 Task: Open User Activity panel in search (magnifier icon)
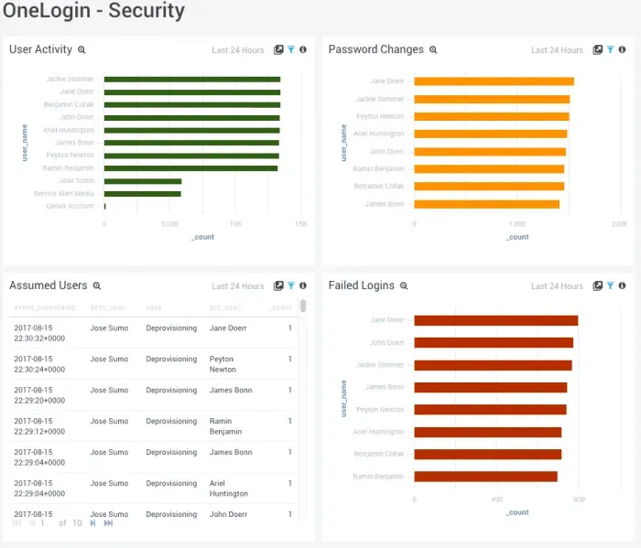[x=81, y=50]
